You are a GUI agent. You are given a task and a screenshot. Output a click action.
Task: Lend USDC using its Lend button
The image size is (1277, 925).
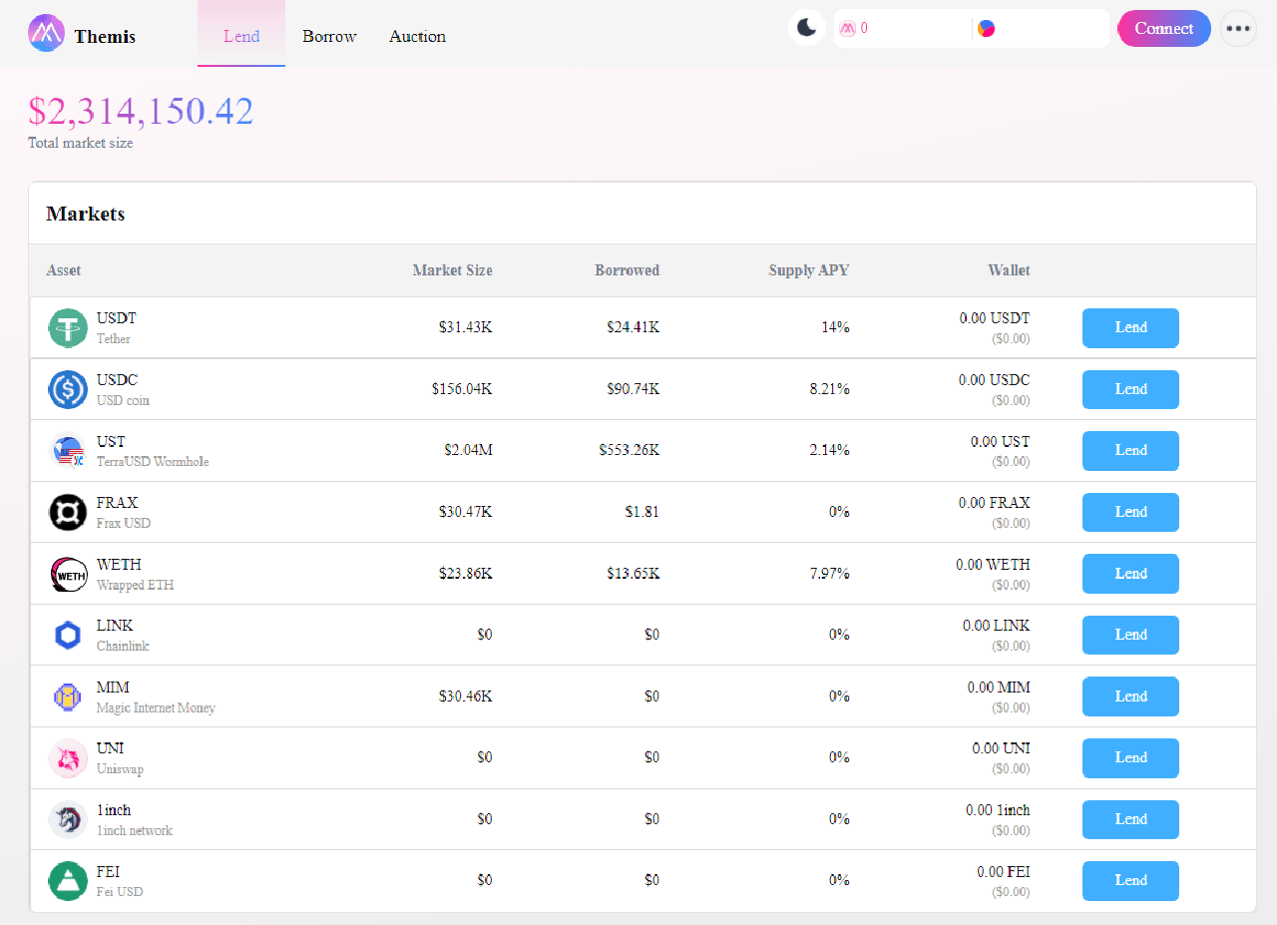tap(1130, 389)
